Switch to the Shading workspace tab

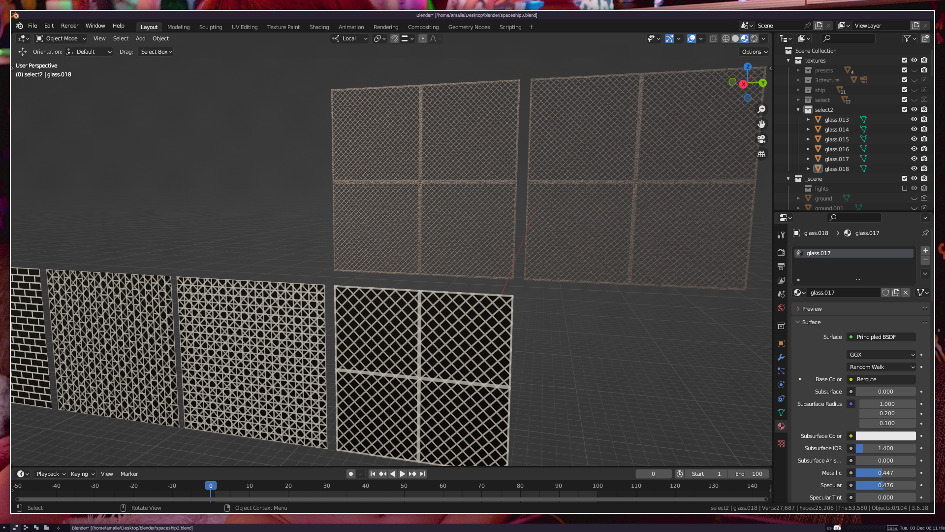click(319, 27)
